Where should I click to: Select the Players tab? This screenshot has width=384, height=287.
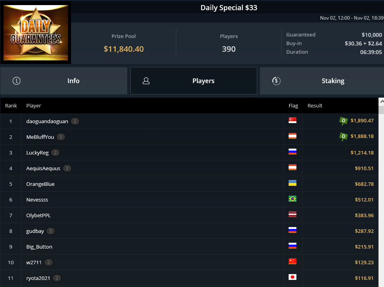[x=194, y=81]
